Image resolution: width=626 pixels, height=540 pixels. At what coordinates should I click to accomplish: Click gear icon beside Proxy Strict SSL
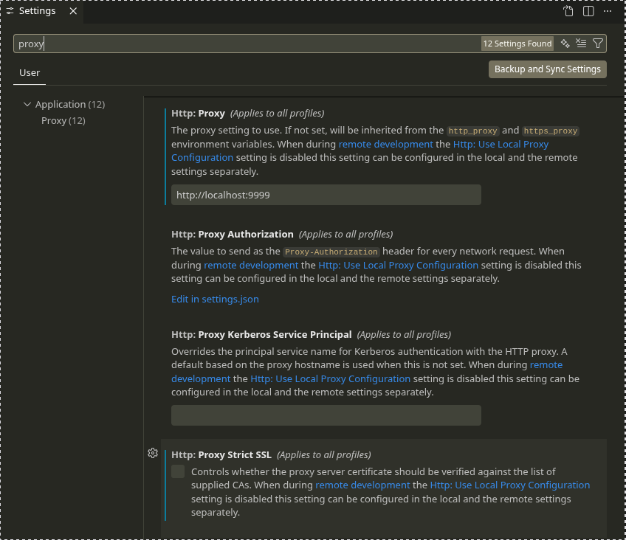(x=153, y=453)
